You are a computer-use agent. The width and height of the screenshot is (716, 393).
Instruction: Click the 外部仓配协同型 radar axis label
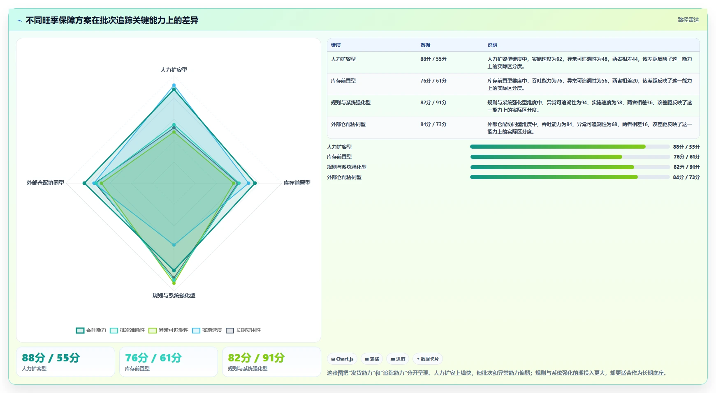pyautogui.click(x=46, y=183)
